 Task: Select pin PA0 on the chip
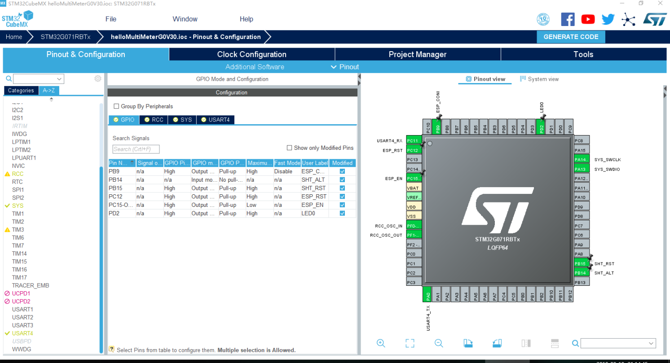click(428, 294)
